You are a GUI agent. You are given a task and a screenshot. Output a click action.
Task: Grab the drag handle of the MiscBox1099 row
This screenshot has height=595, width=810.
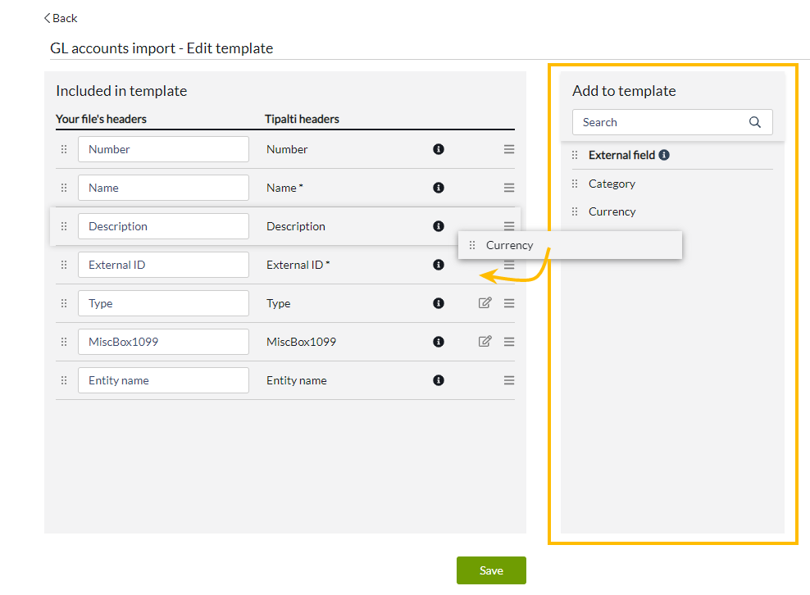[x=64, y=342]
